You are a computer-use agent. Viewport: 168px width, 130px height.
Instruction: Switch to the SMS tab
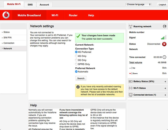point(30,5)
